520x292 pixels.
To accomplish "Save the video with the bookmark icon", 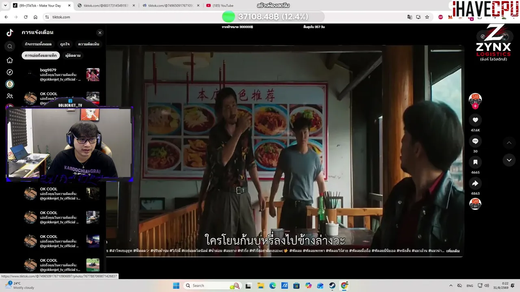I will point(475,162).
